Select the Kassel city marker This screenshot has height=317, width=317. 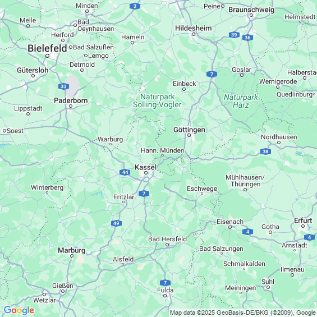click(x=146, y=173)
